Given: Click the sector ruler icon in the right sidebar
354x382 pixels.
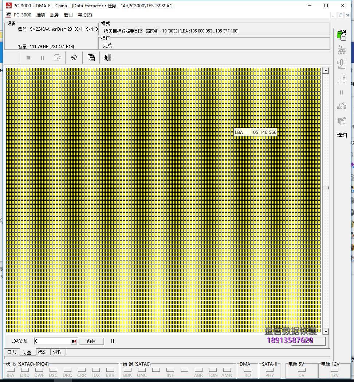Looking at the screenshot, I should (x=342, y=63).
